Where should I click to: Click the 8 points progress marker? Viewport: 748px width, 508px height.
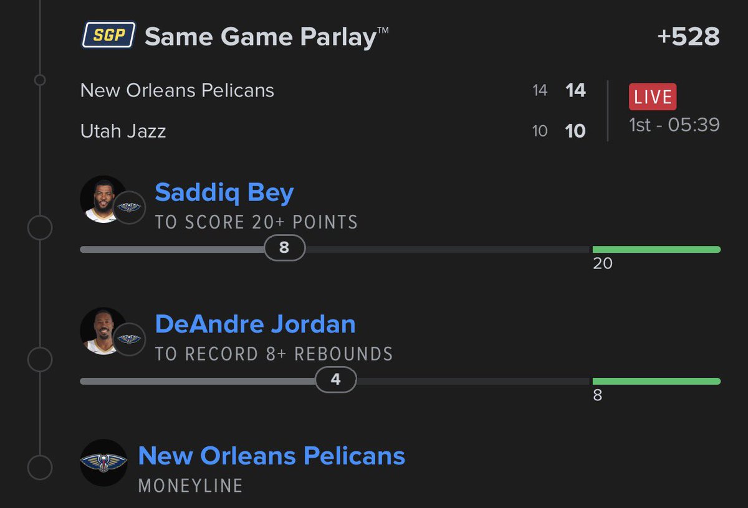pyautogui.click(x=285, y=248)
